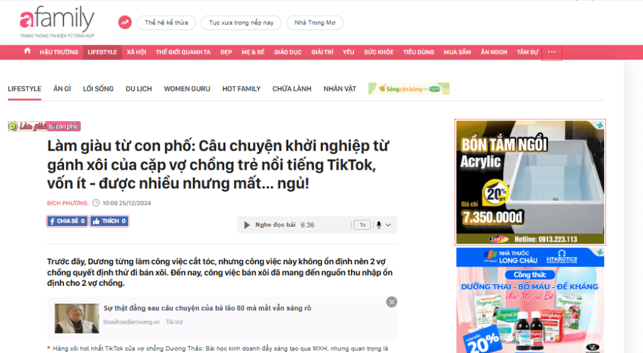The image size is (643, 353).
Task: Open Chữa Lành sub-tab
Action: [x=292, y=89]
